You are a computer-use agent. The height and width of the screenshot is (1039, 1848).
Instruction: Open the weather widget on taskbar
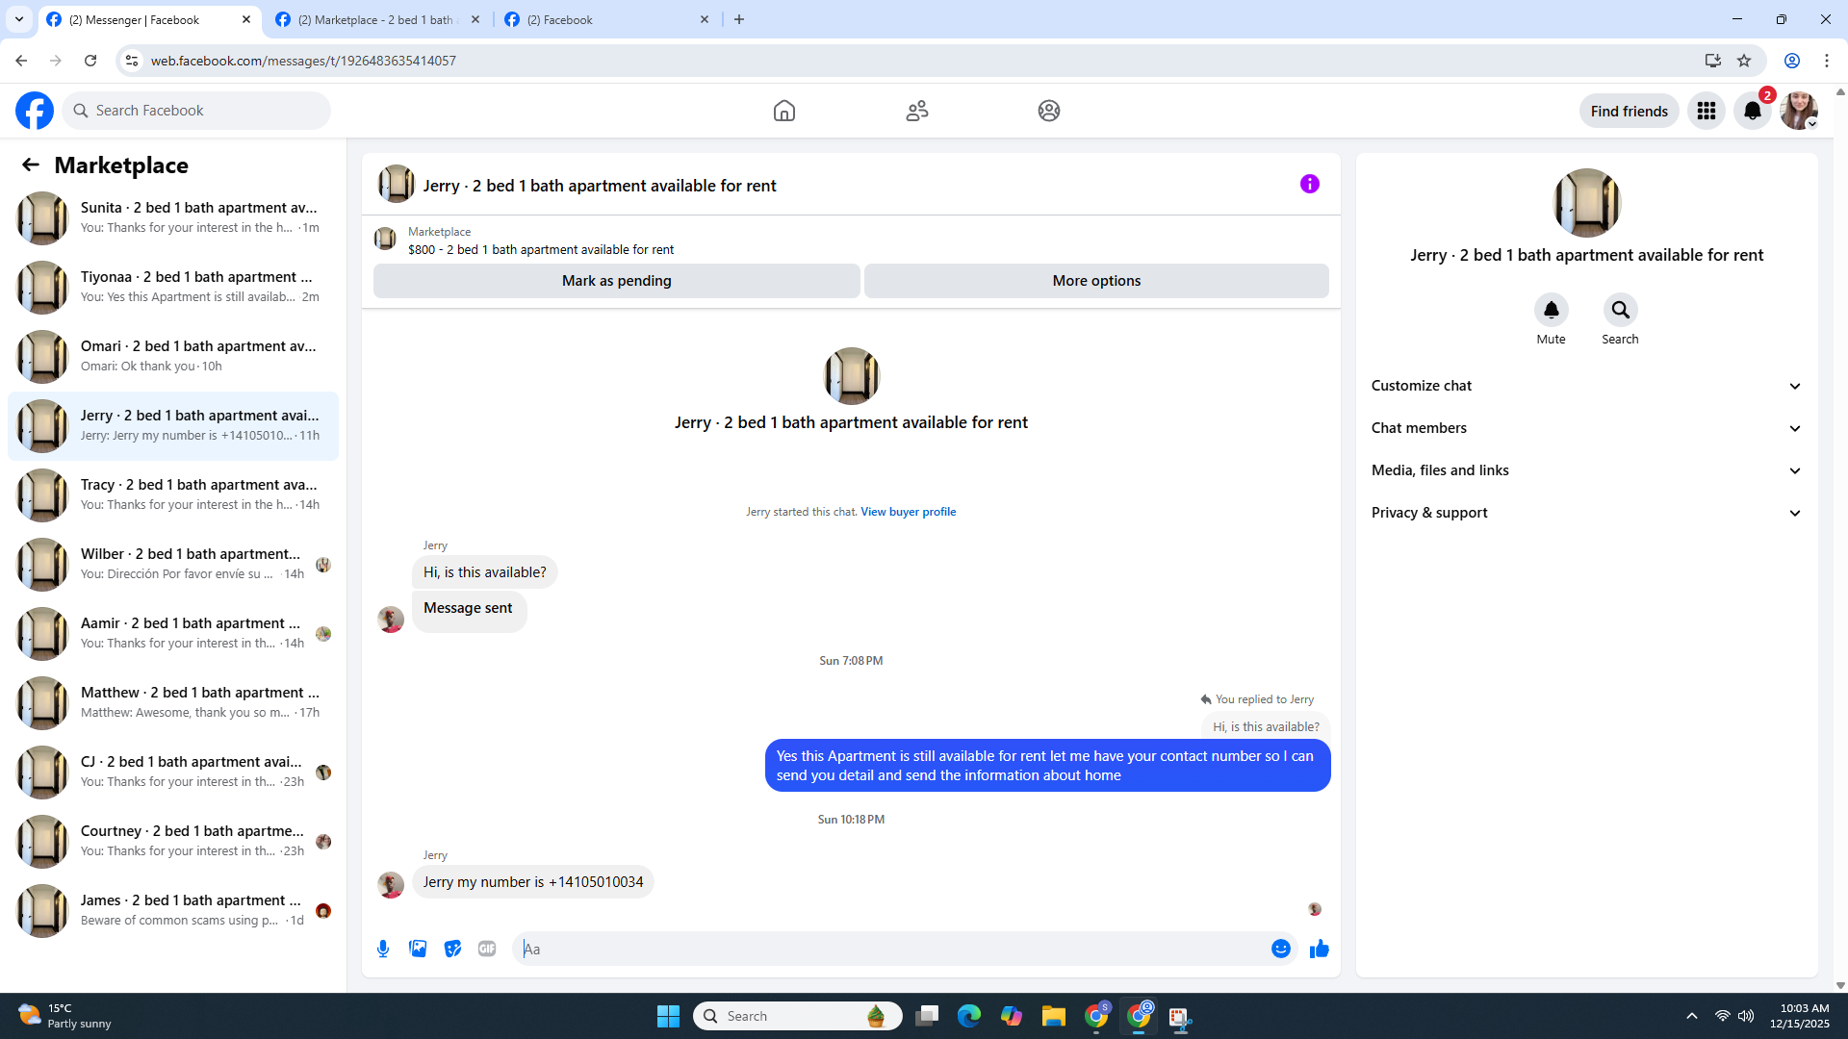pyautogui.click(x=64, y=1016)
